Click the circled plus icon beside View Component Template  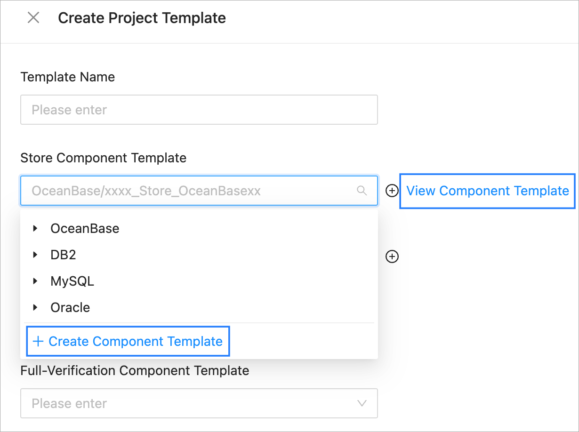point(392,191)
